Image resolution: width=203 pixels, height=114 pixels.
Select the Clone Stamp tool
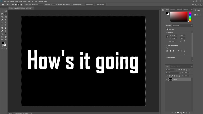click(6, 23)
